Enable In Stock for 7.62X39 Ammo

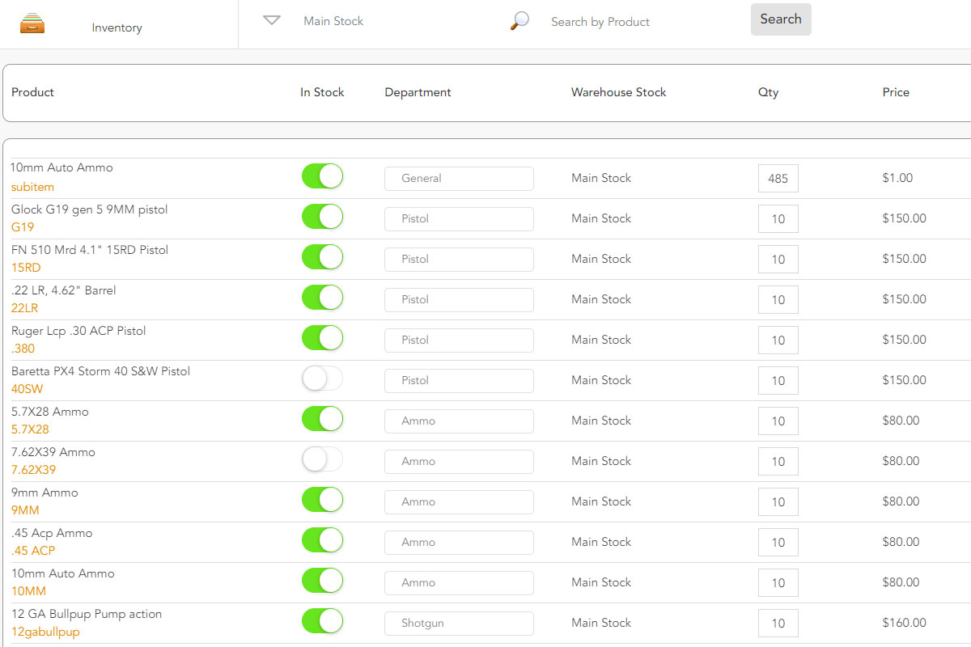coord(322,459)
